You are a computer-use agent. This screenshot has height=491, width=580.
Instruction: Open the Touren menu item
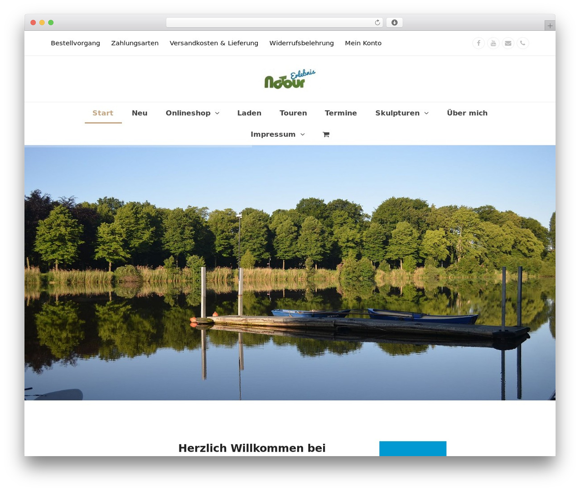point(293,113)
